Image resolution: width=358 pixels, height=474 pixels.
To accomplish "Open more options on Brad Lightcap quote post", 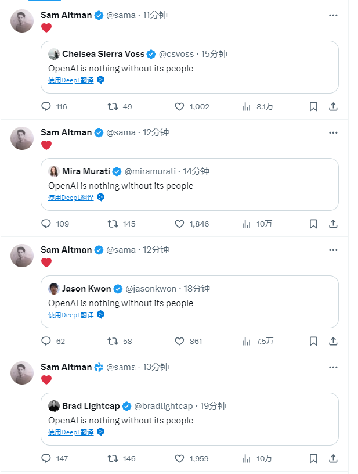I will click(x=333, y=367).
